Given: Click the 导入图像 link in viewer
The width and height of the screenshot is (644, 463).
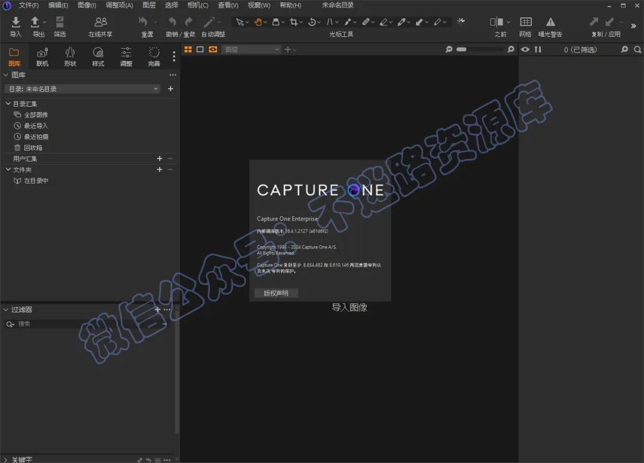Looking at the screenshot, I should 349,307.
